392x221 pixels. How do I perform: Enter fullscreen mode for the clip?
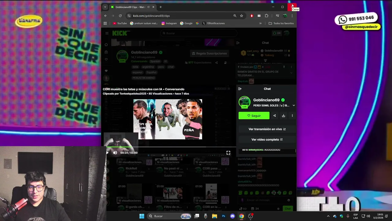(x=228, y=153)
